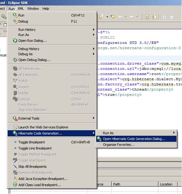Click the External Tools icon
Viewport: 182px width, 194px height.
pos(15,118)
